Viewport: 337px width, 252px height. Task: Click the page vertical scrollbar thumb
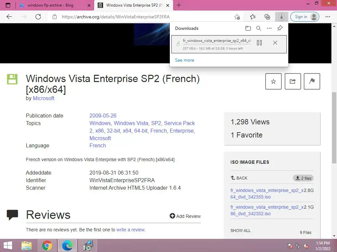coord(334,128)
